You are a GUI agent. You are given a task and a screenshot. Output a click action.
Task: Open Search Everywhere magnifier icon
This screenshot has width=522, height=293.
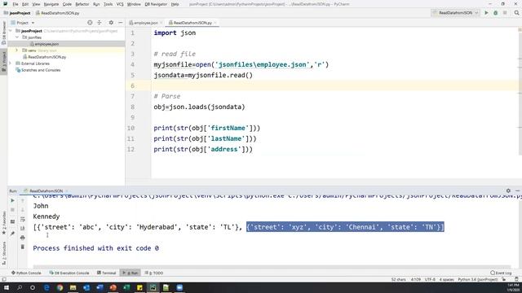[x=516, y=13]
